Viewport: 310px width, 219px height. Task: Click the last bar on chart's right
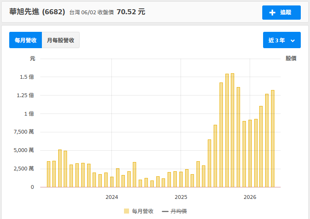[273, 139]
